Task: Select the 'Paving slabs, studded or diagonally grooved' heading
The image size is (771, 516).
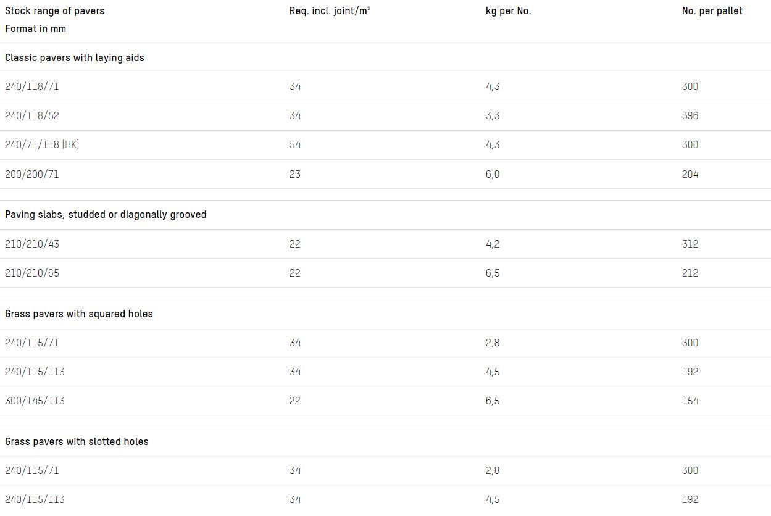Action: [x=106, y=214]
